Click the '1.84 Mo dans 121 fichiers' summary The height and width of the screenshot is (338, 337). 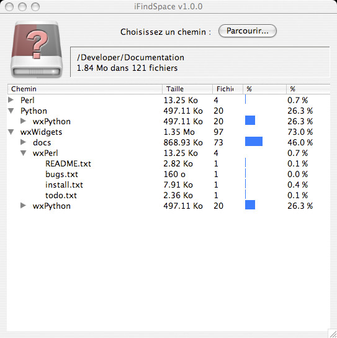(127, 68)
